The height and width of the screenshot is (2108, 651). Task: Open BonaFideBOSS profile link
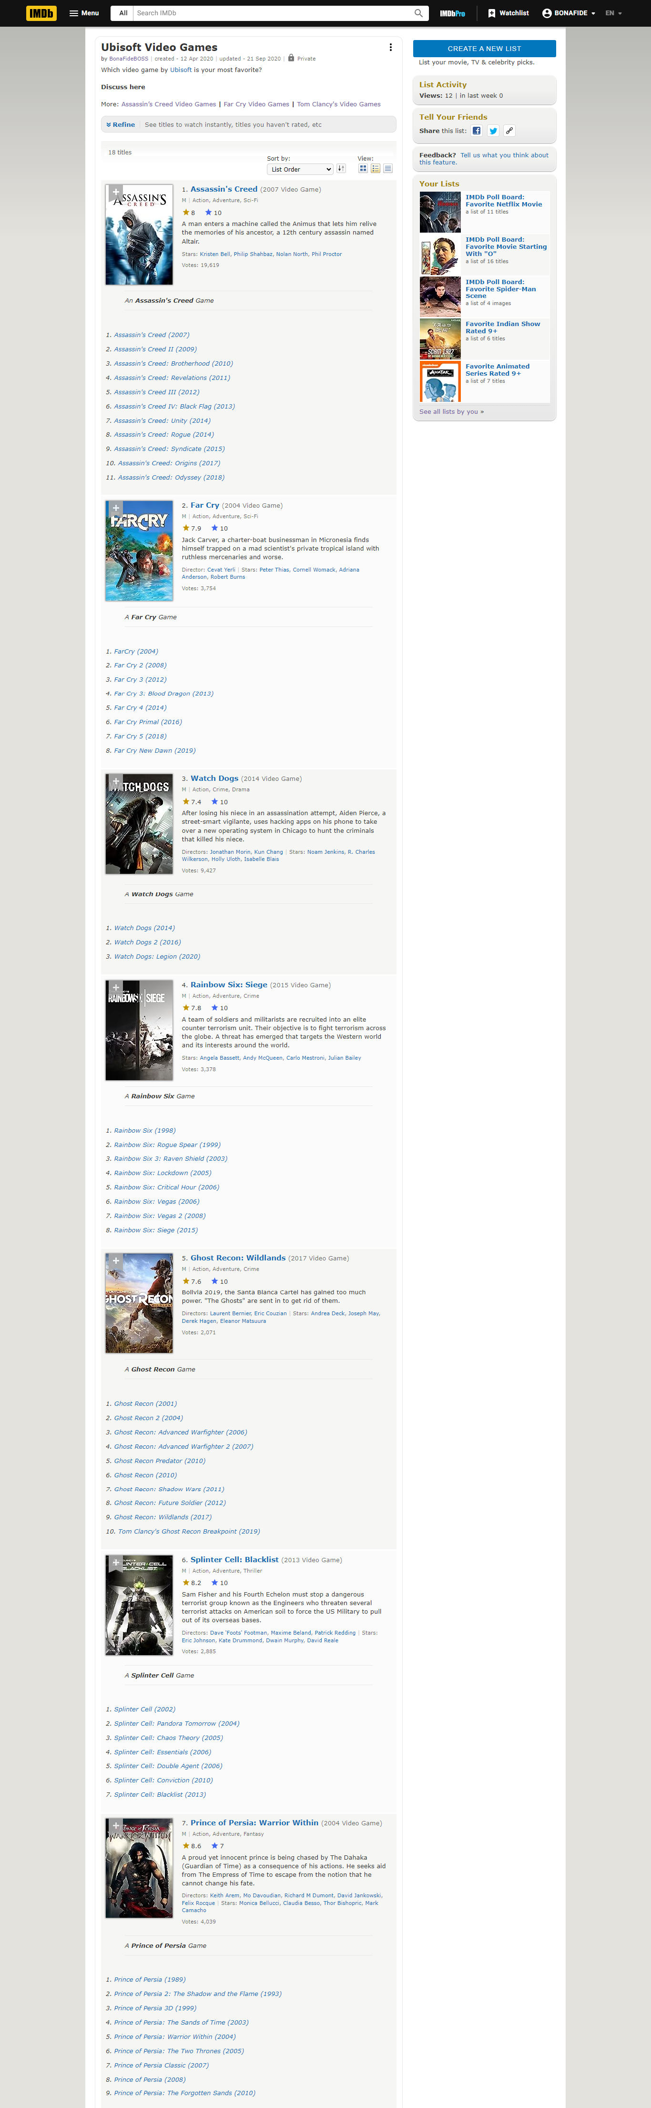[128, 59]
